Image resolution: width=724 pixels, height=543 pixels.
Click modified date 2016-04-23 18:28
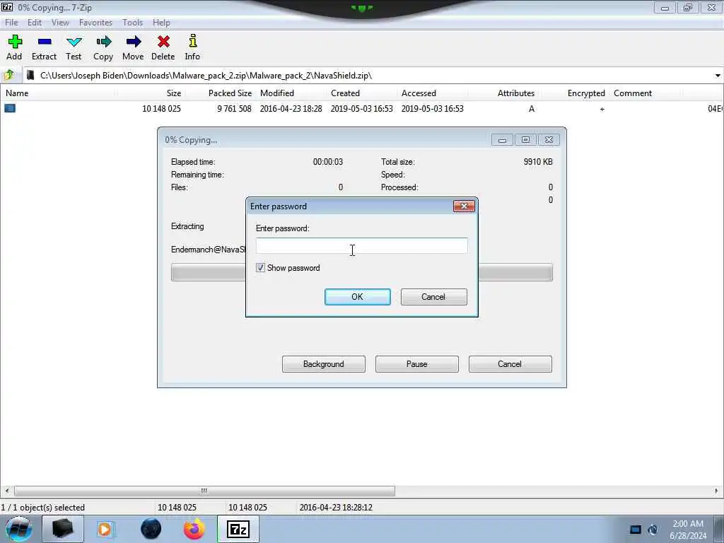tap(291, 108)
